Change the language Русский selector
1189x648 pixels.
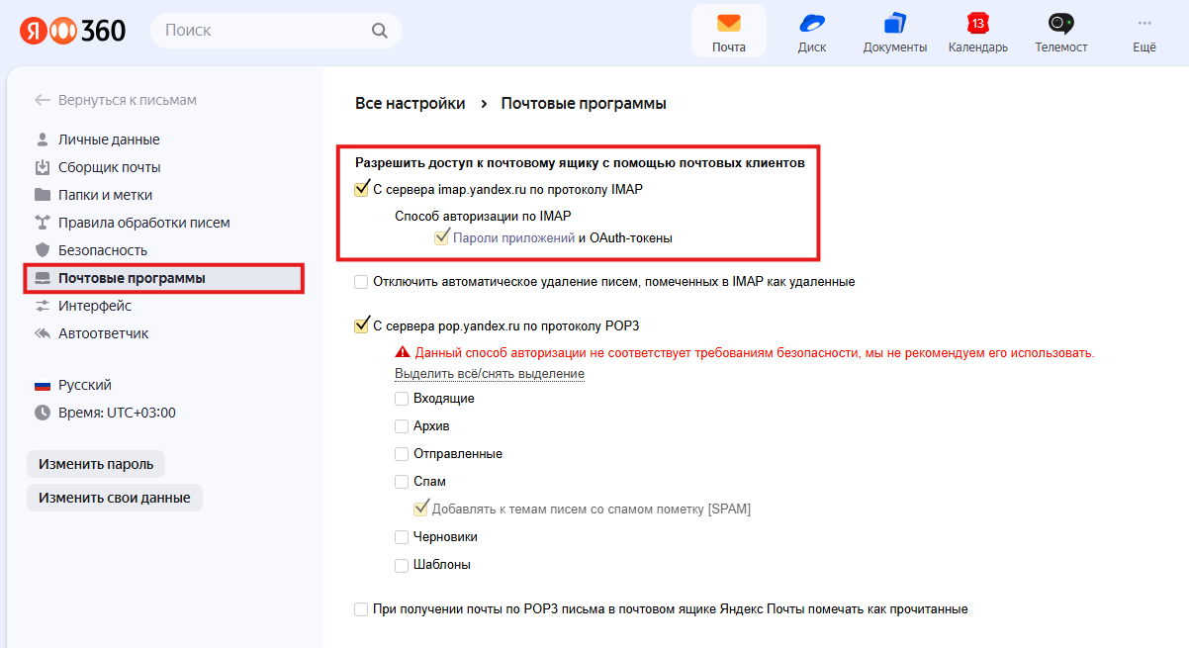(85, 385)
